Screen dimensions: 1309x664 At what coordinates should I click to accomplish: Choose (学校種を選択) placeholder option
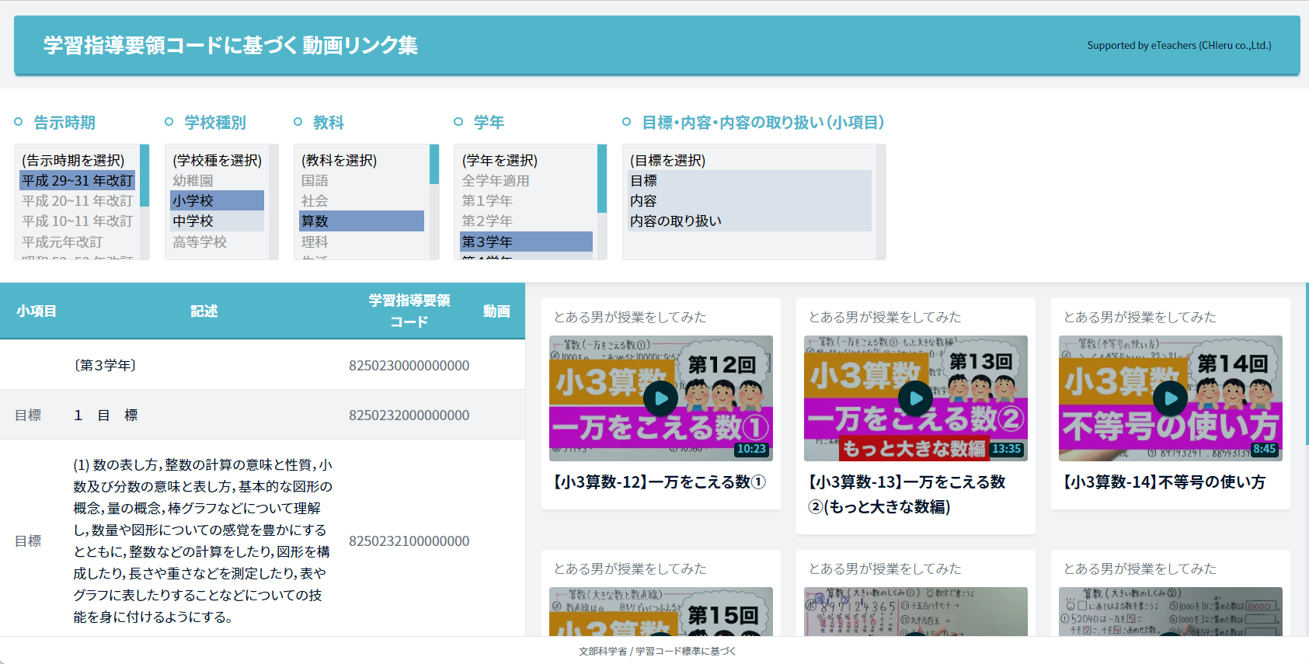(218, 160)
